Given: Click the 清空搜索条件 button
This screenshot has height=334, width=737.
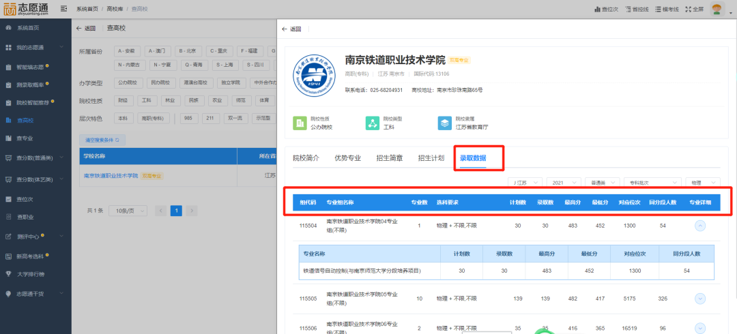Looking at the screenshot, I should point(102,140).
